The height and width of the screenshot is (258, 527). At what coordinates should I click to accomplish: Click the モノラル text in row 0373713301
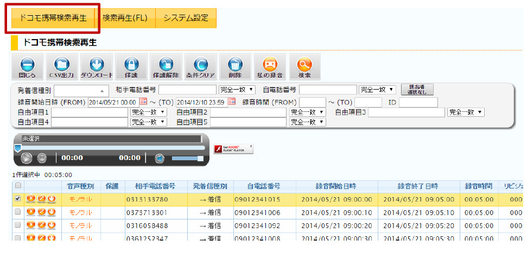coord(81,212)
